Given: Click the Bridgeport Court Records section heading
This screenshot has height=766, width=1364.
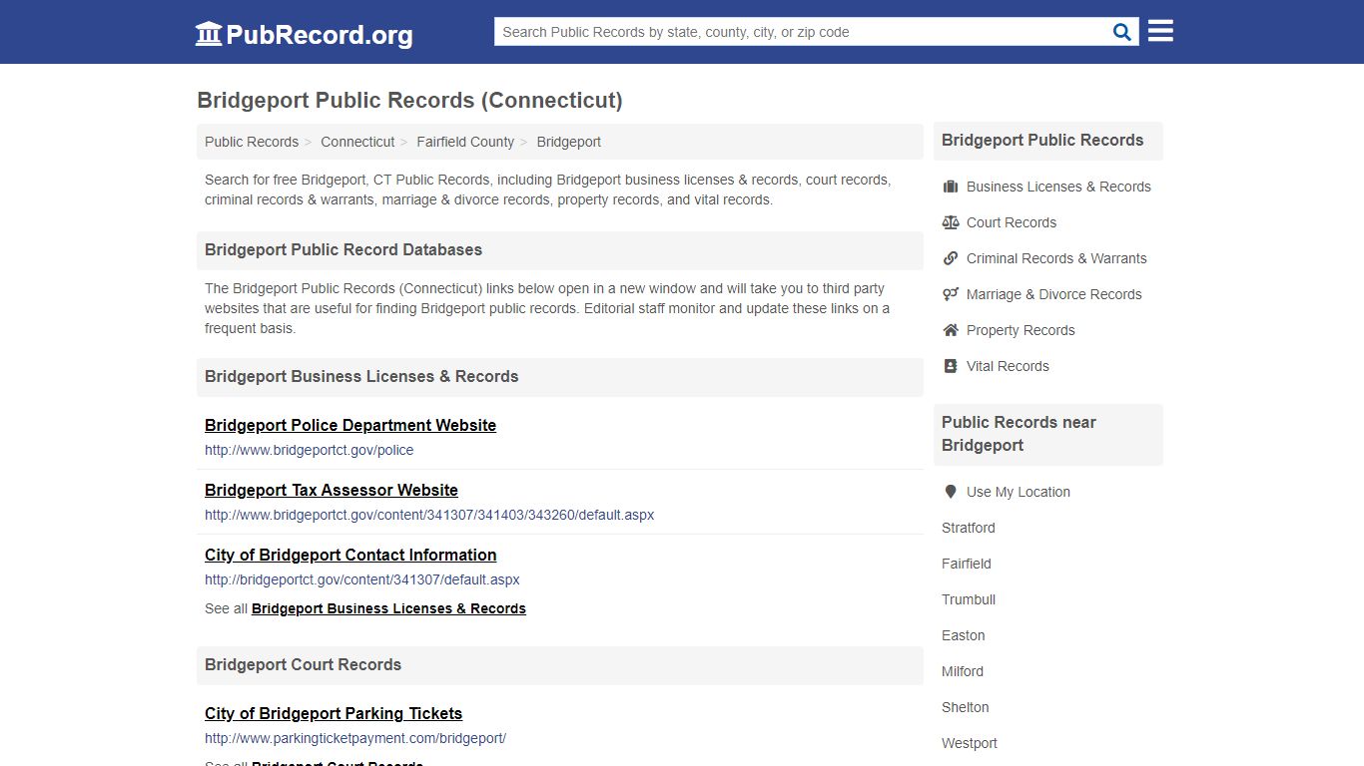Looking at the screenshot, I should tap(304, 664).
